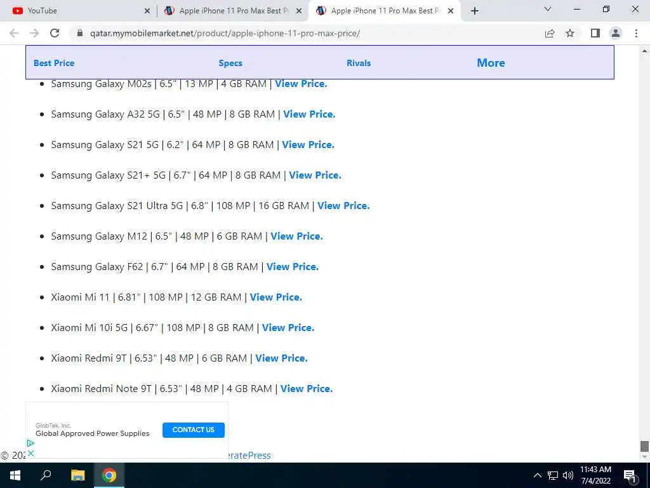Open the tab search chevron
Image resolution: width=650 pixels, height=488 pixels.
coord(548,9)
